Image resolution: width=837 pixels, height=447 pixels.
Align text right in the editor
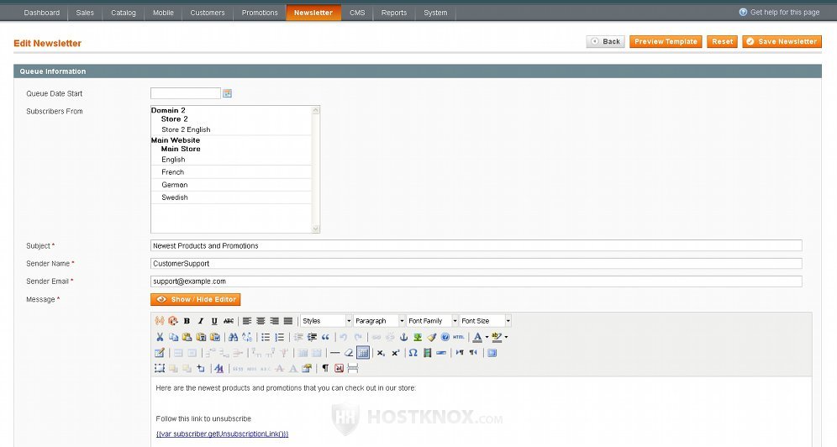(274, 321)
